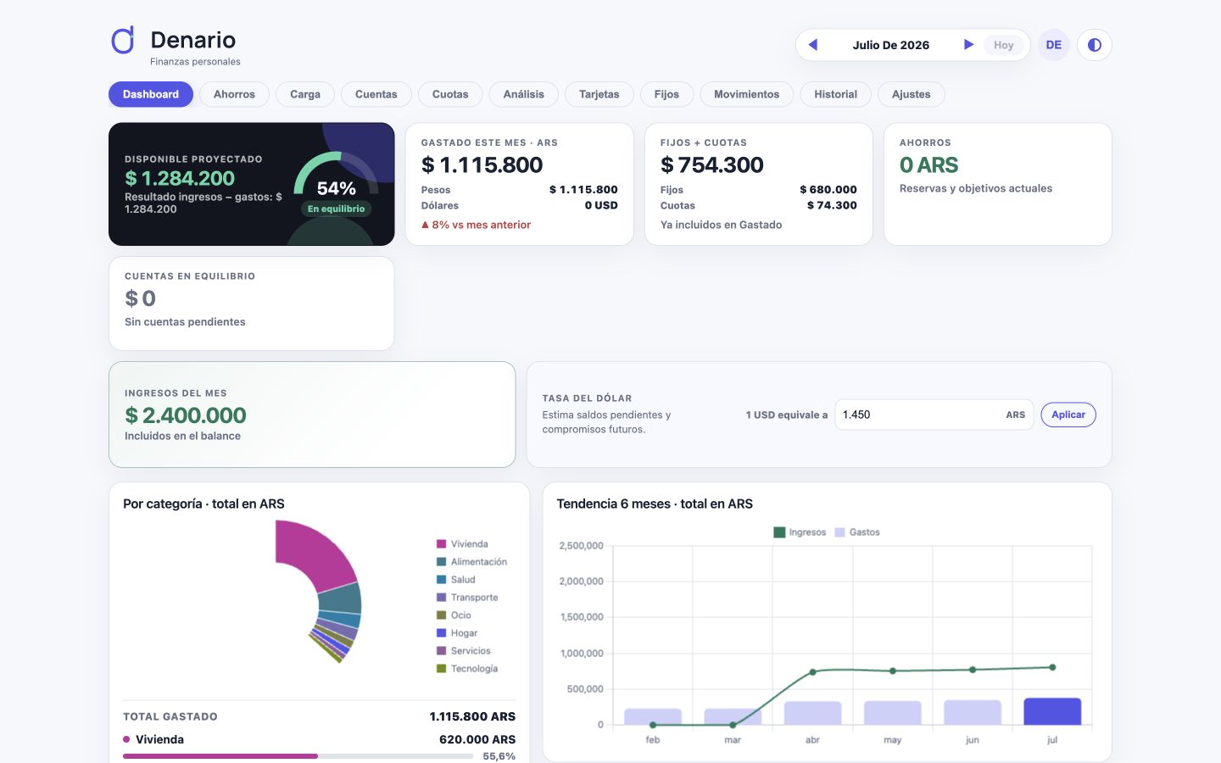1221x763 pixels.
Task: Toggle Alimentación legend entry
Action: (471, 562)
